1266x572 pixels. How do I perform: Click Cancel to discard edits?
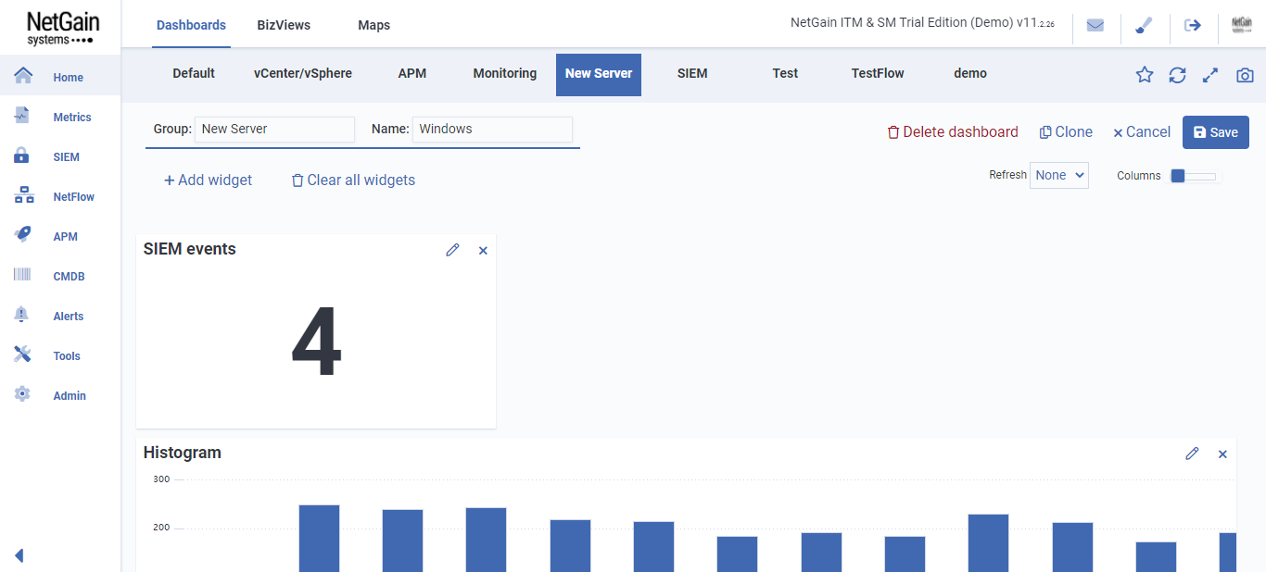click(1141, 132)
